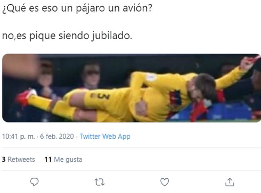Click the bold '11' likes count
This screenshot has width=261, height=193.
point(48,160)
